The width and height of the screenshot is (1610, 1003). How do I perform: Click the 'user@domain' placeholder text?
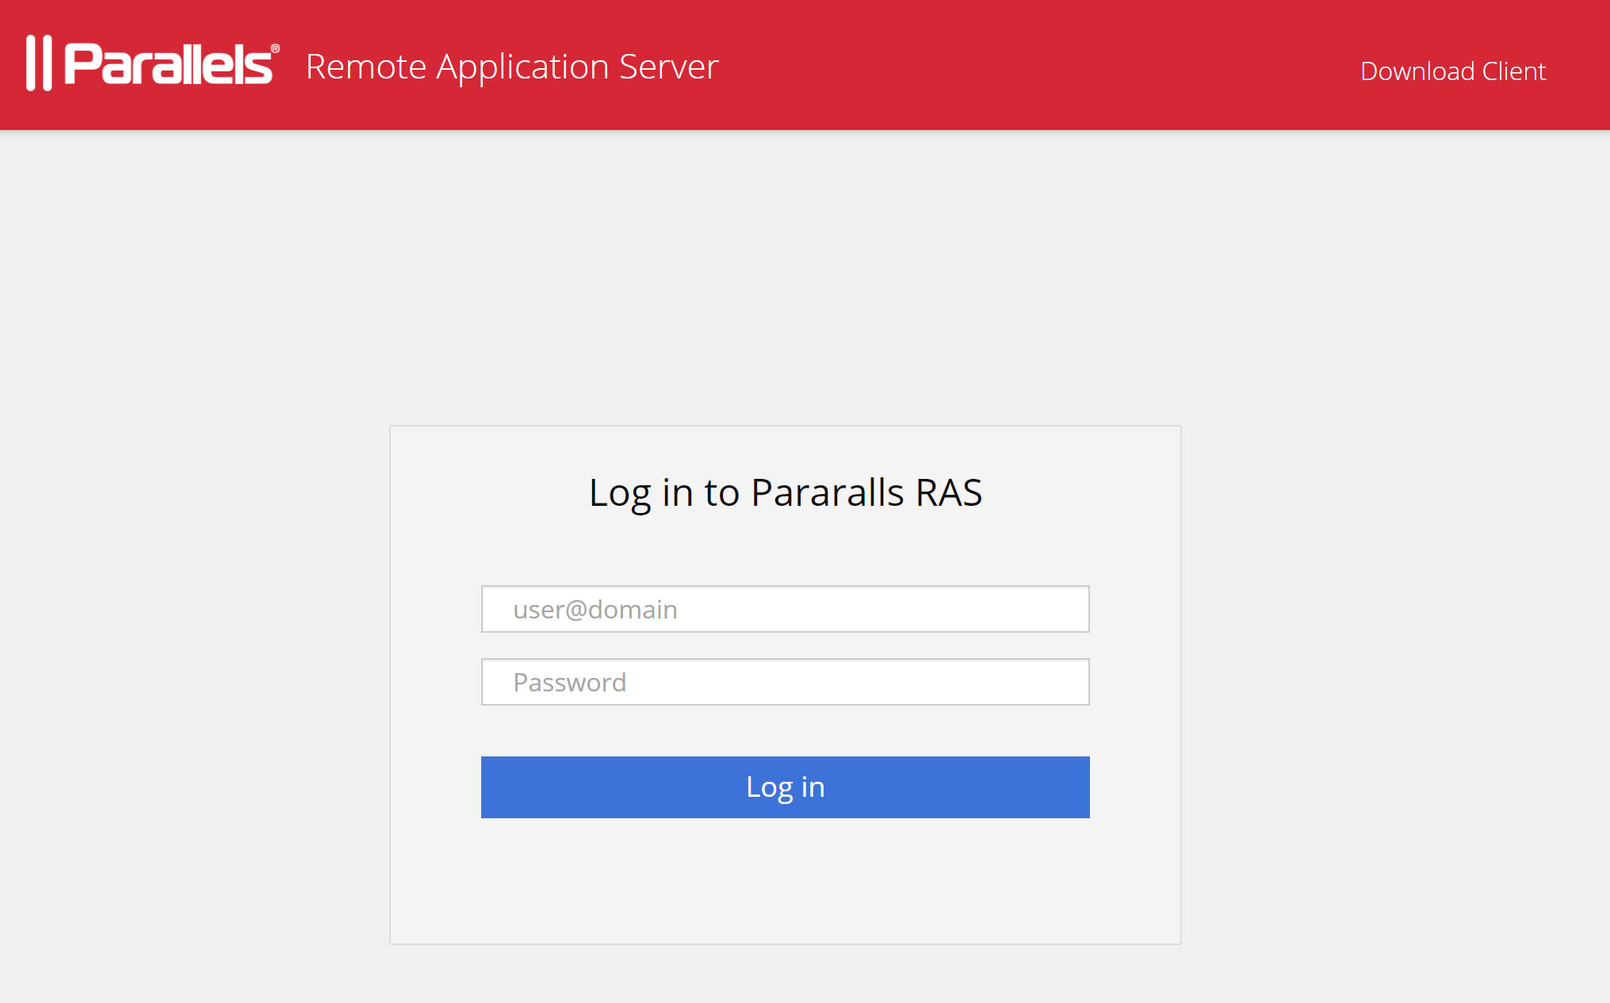click(x=595, y=610)
